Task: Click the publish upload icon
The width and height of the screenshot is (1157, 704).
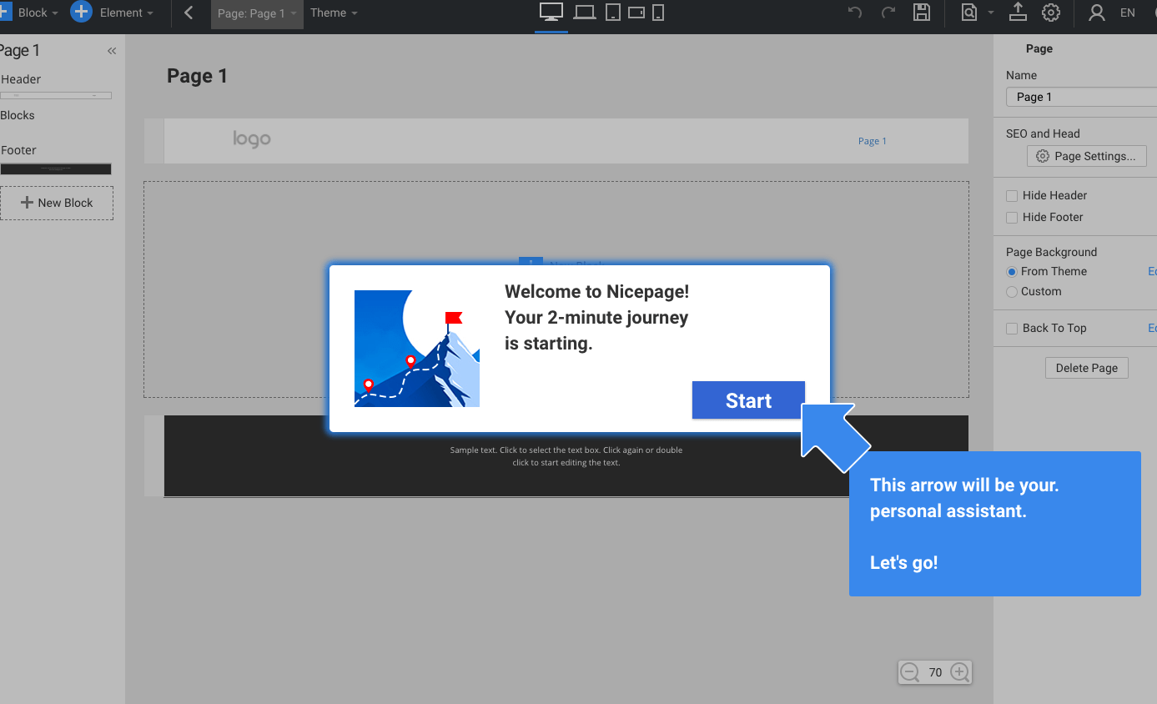Action: [1018, 13]
